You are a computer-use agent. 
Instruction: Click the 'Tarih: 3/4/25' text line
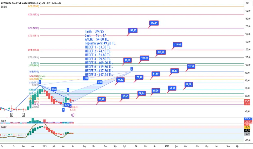click(94, 31)
